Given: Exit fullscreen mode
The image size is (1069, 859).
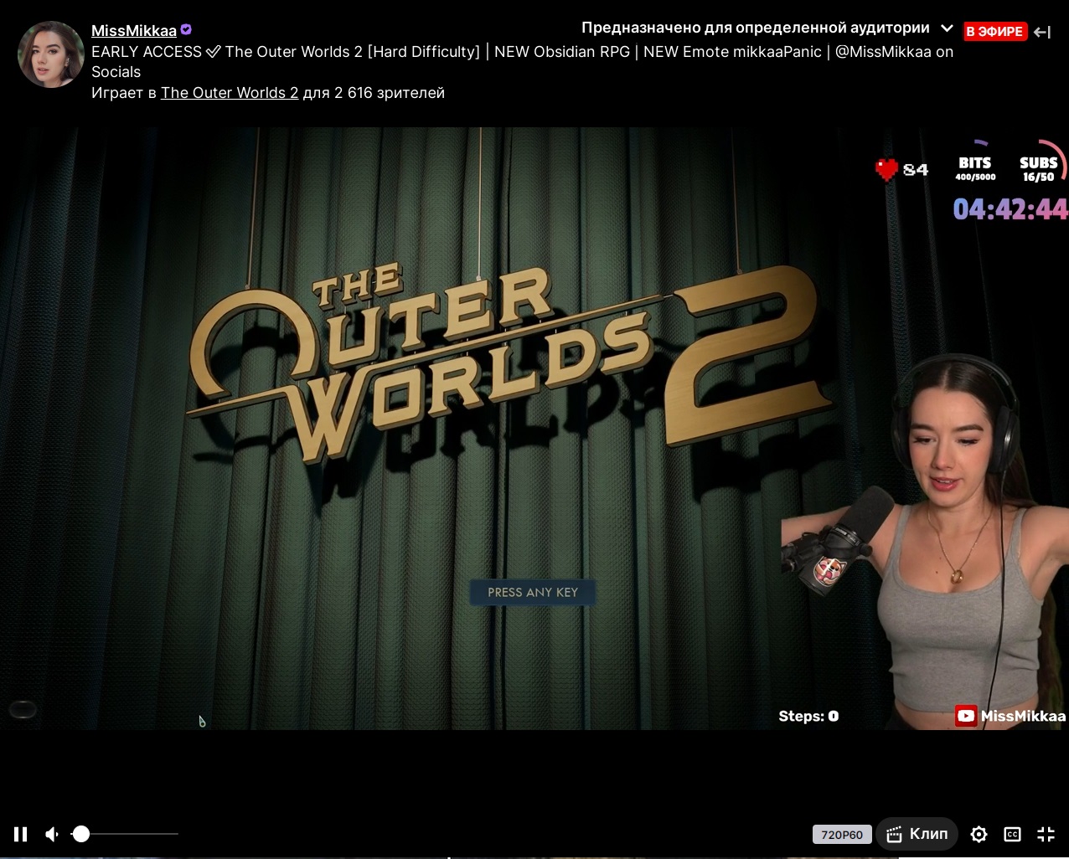Looking at the screenshot, I should click(1046, 834).
